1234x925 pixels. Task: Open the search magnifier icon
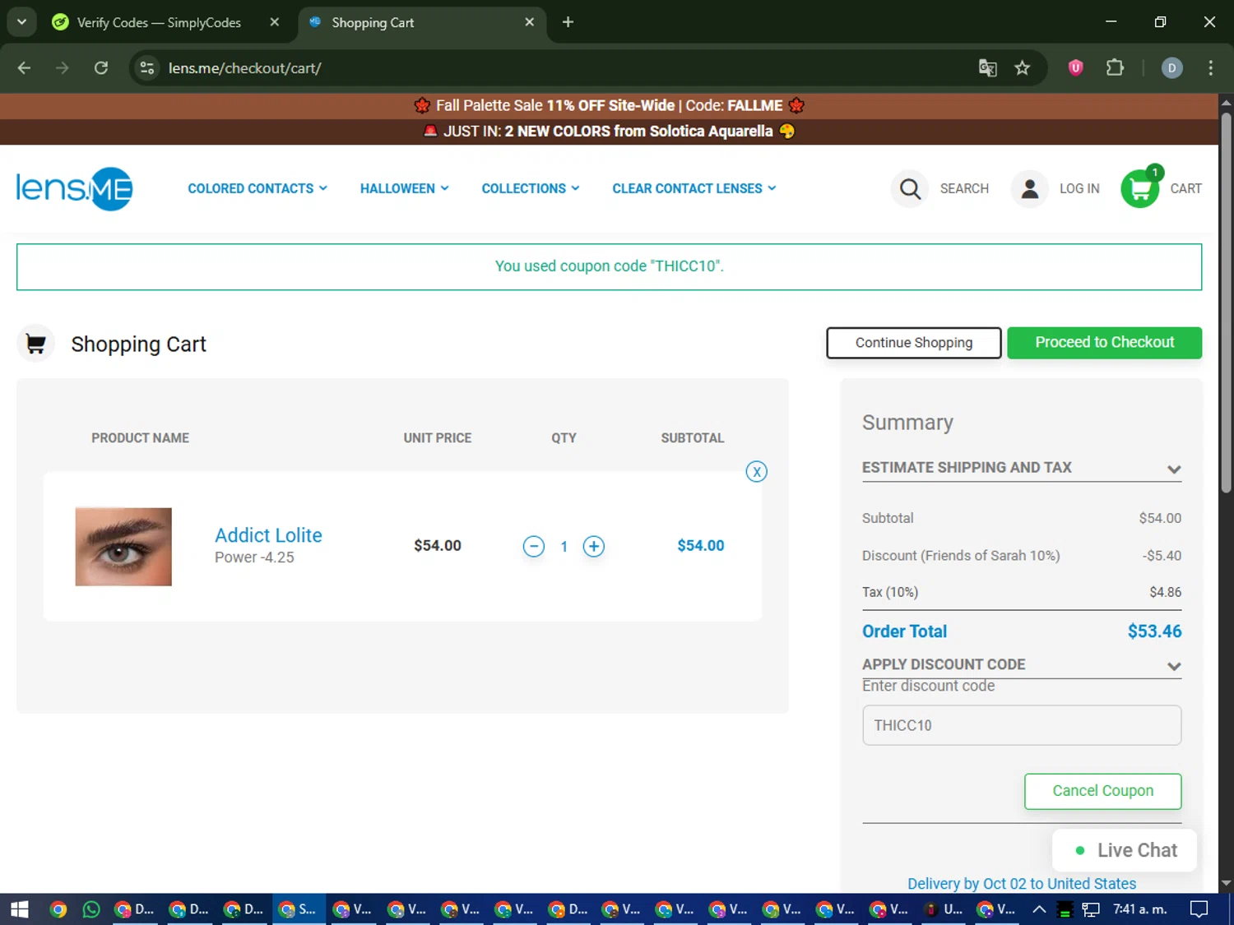point(910,189)
